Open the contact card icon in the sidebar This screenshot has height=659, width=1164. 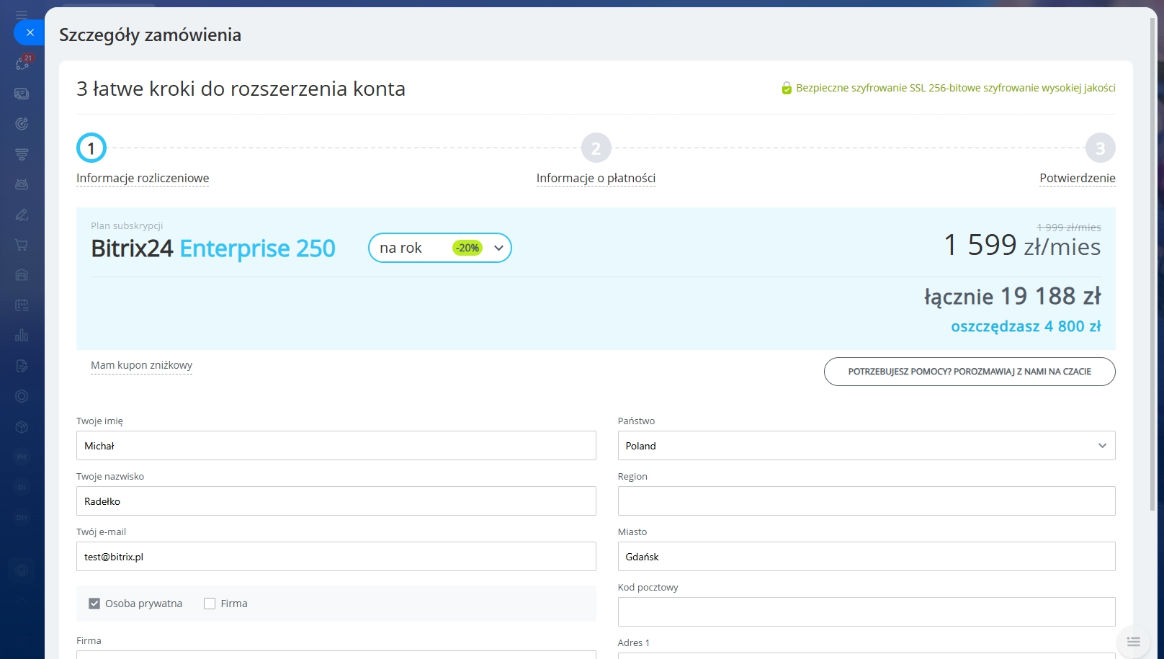coord(22,94)
